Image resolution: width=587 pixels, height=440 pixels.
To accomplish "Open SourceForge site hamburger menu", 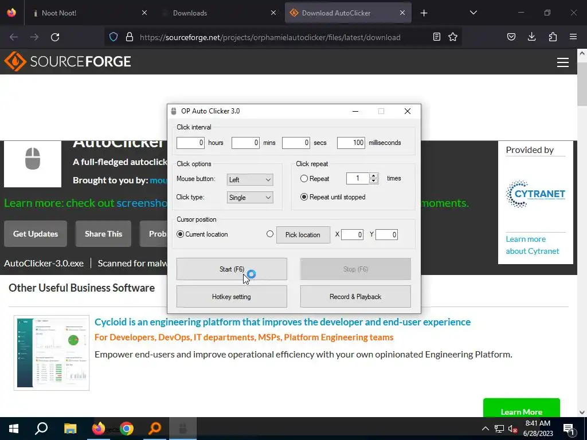I will (x=563, y=62).
